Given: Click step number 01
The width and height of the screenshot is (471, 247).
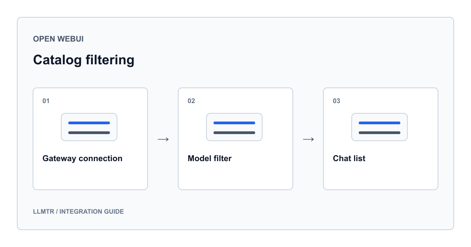Looking at the screenshot, I should (46, 101).
